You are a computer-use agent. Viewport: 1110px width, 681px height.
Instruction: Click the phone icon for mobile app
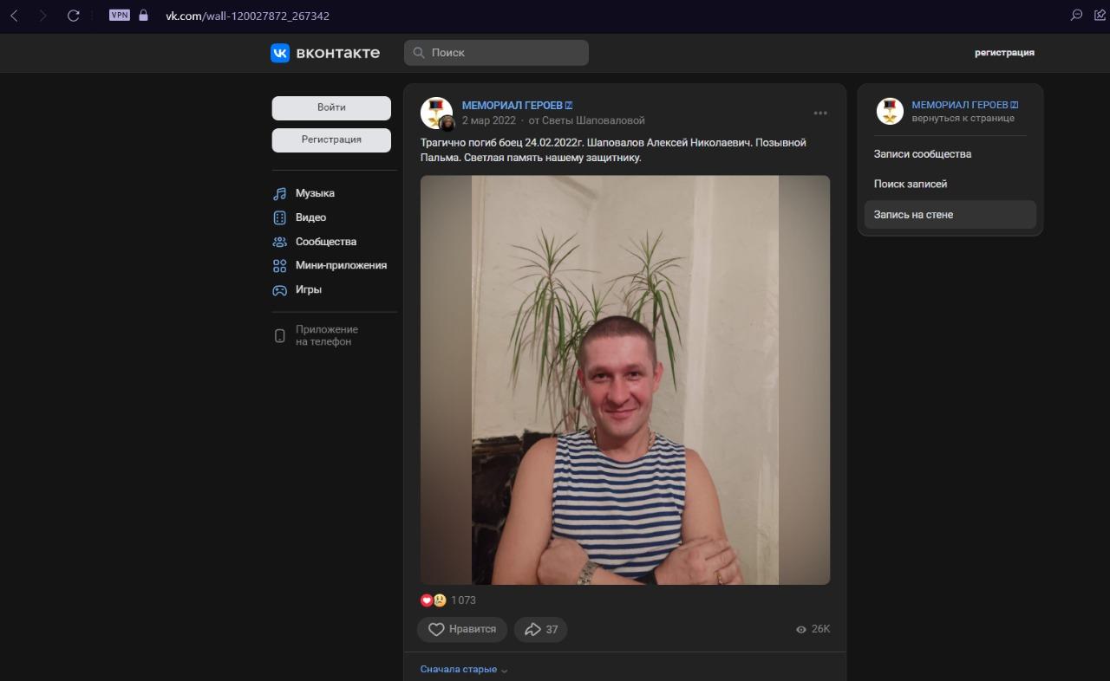click(x=279, y=336)
